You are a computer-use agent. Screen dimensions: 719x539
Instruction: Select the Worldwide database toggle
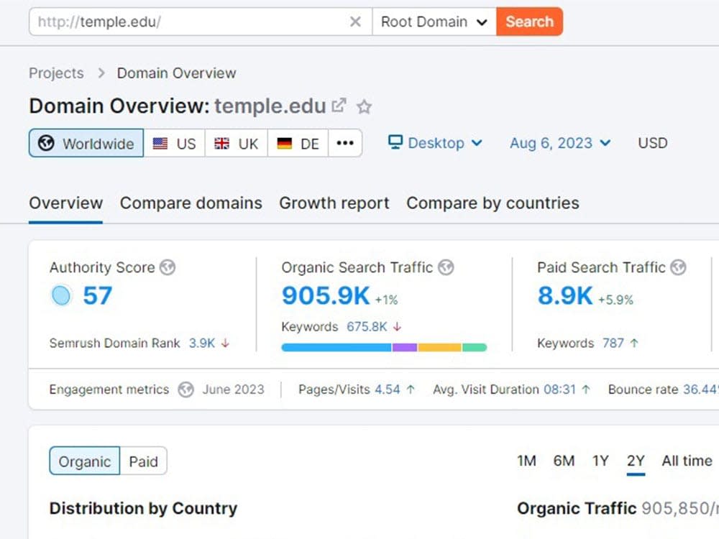[86, 143]
